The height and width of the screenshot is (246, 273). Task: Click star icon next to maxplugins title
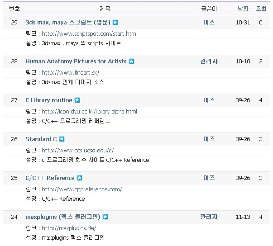click(x=105, y=217)
